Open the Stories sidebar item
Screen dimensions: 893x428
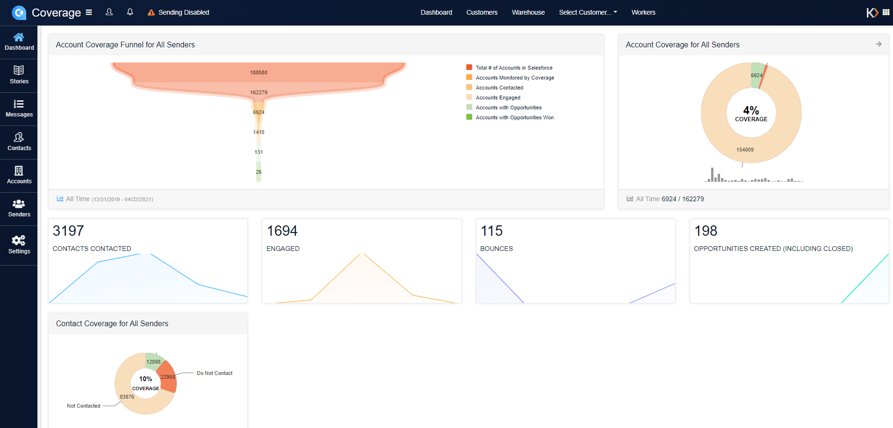tap(19, 76)
